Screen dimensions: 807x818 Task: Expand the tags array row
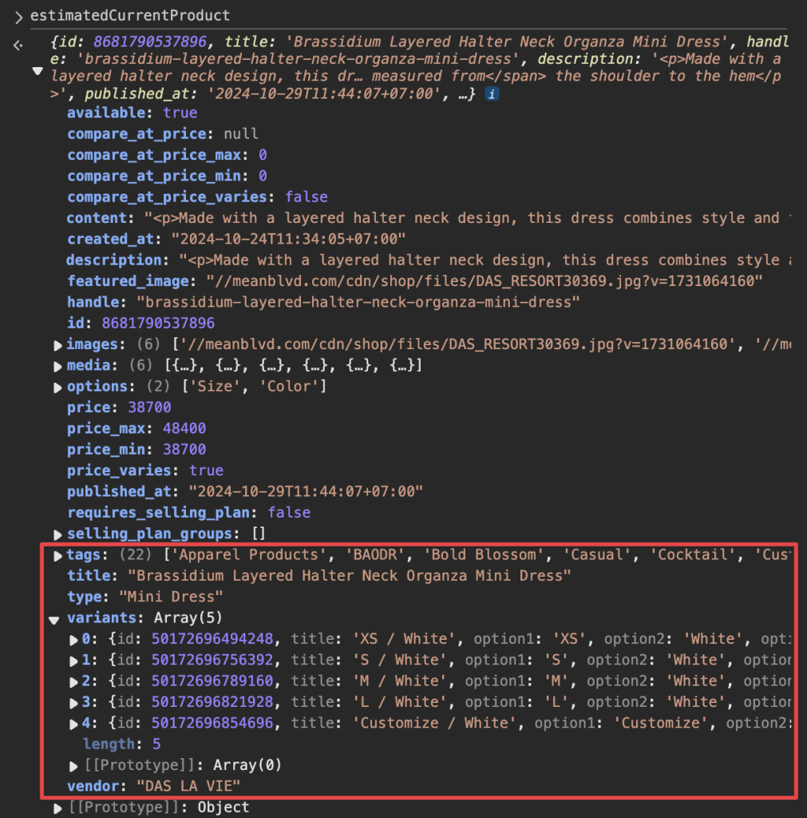[x=57, y=556]
